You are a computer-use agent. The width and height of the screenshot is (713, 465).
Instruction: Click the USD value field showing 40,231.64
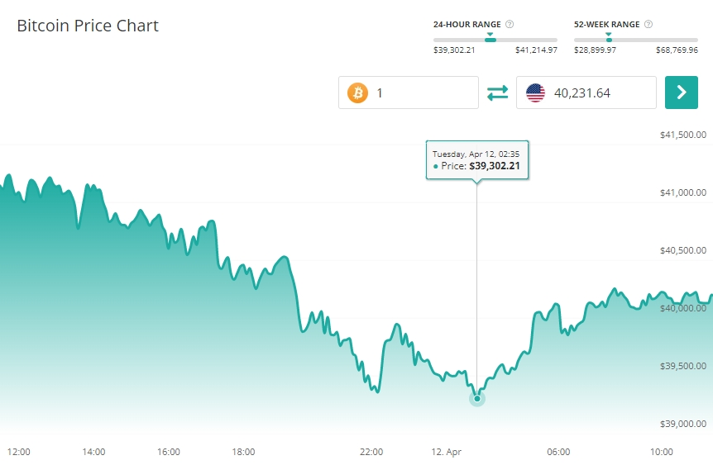[x=600, y=93]
